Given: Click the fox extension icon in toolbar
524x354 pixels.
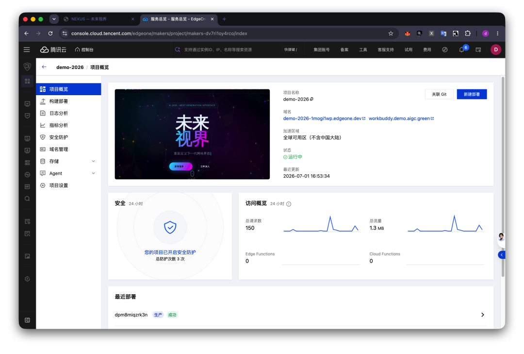Looking at the screenshot, I should [x=408, y=34].
